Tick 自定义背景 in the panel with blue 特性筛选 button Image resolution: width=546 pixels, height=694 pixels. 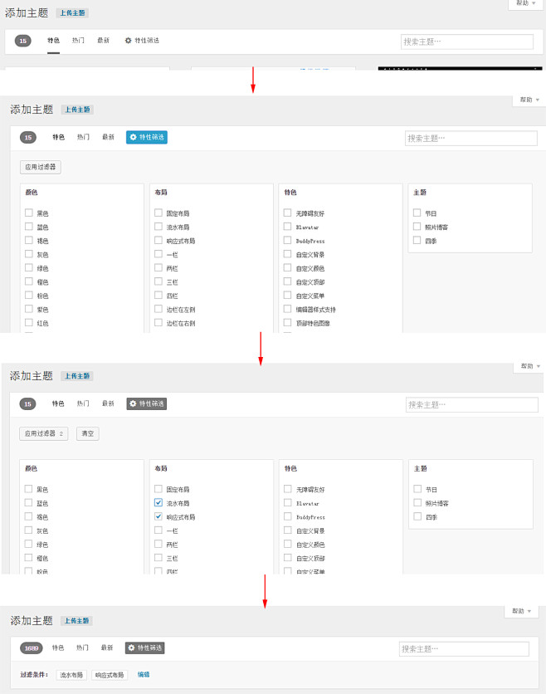pos(288,254)
